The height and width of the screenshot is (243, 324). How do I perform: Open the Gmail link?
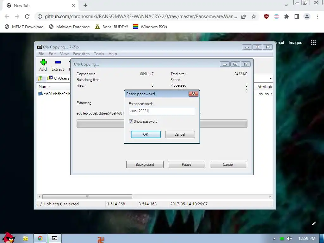coord(280,43)
